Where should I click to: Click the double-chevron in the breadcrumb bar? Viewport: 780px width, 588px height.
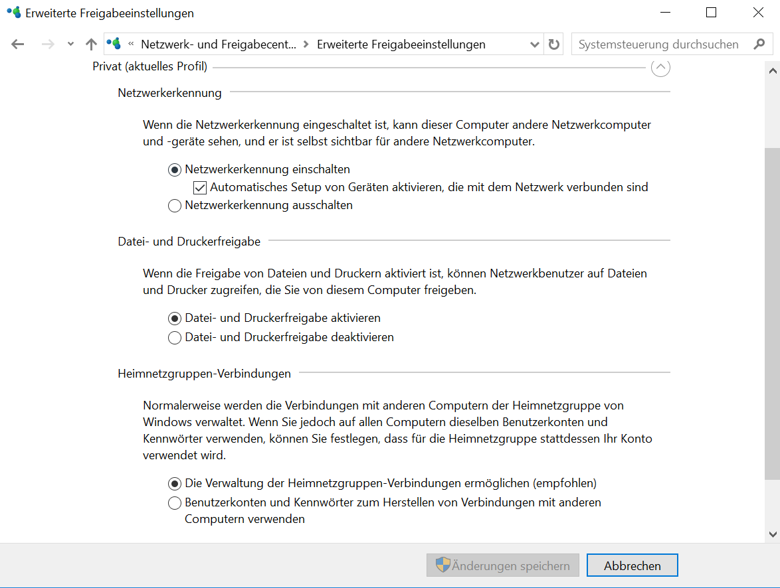131,44
